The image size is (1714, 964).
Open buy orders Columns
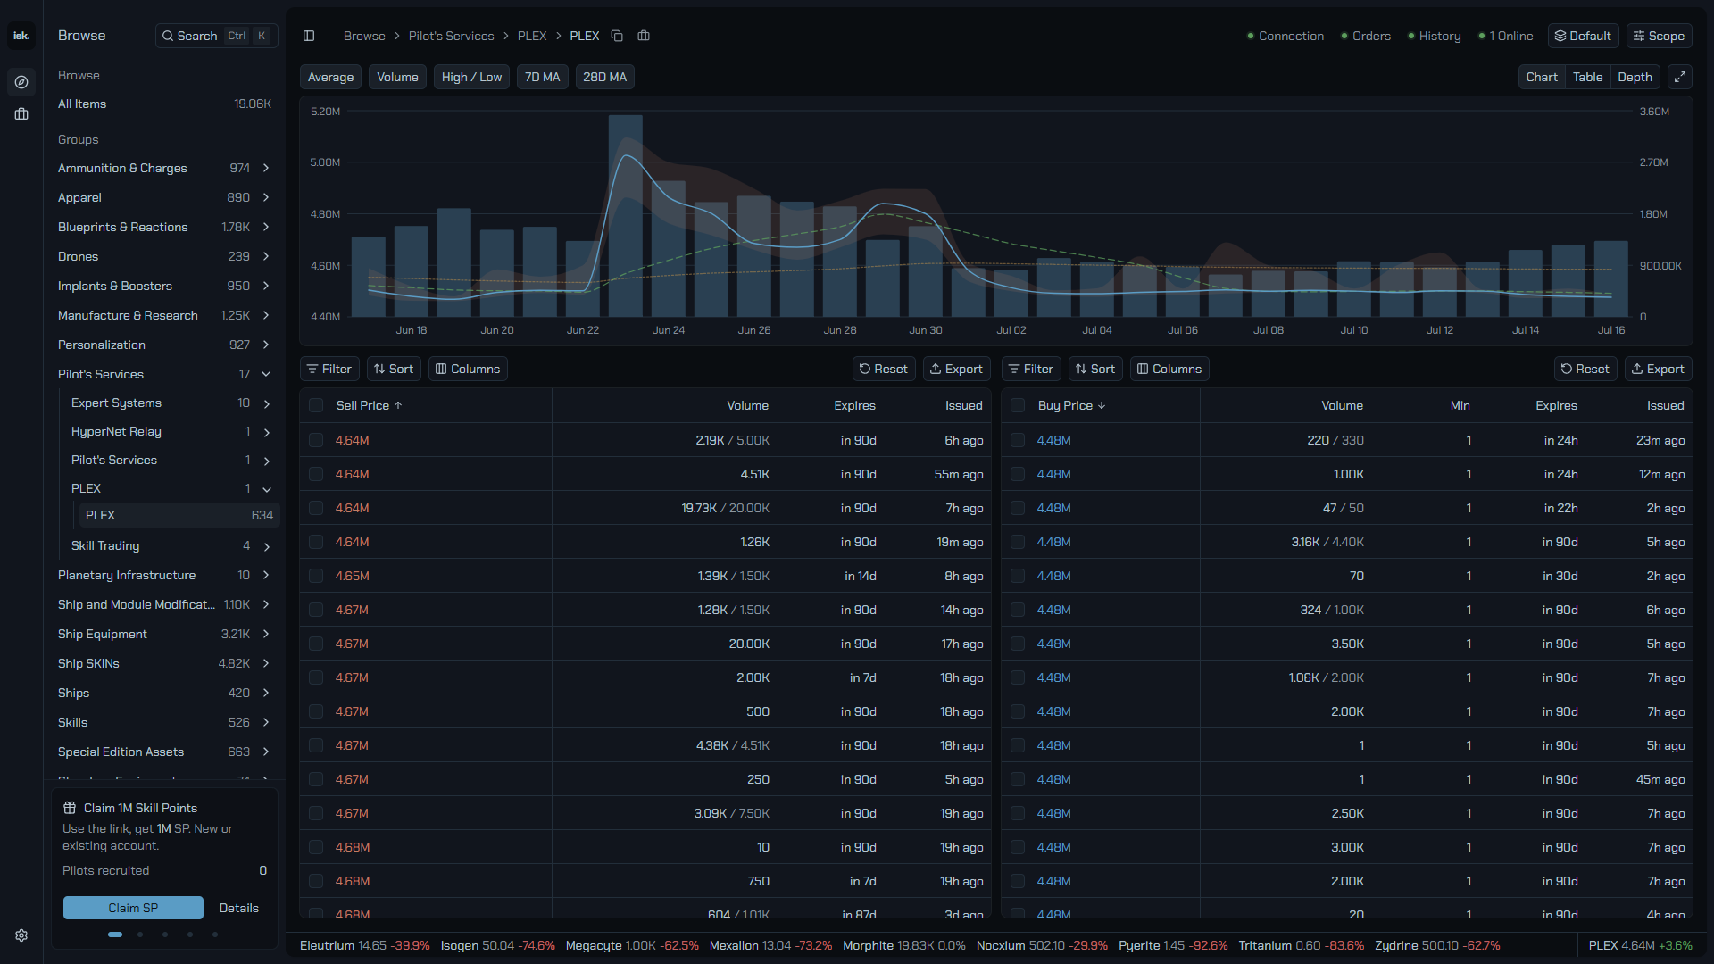[x=1169, y=369]
